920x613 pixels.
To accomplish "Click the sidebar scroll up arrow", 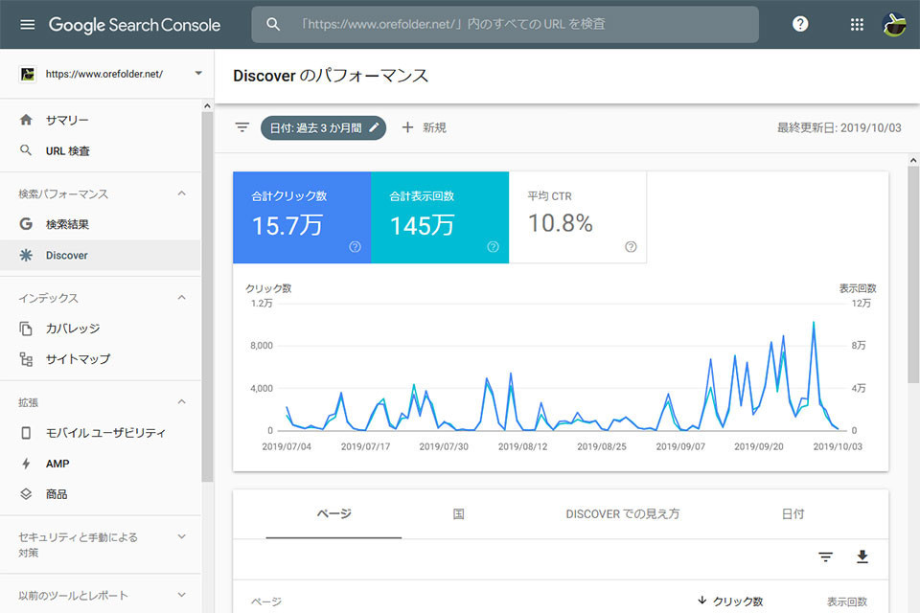I will point(207,105).
